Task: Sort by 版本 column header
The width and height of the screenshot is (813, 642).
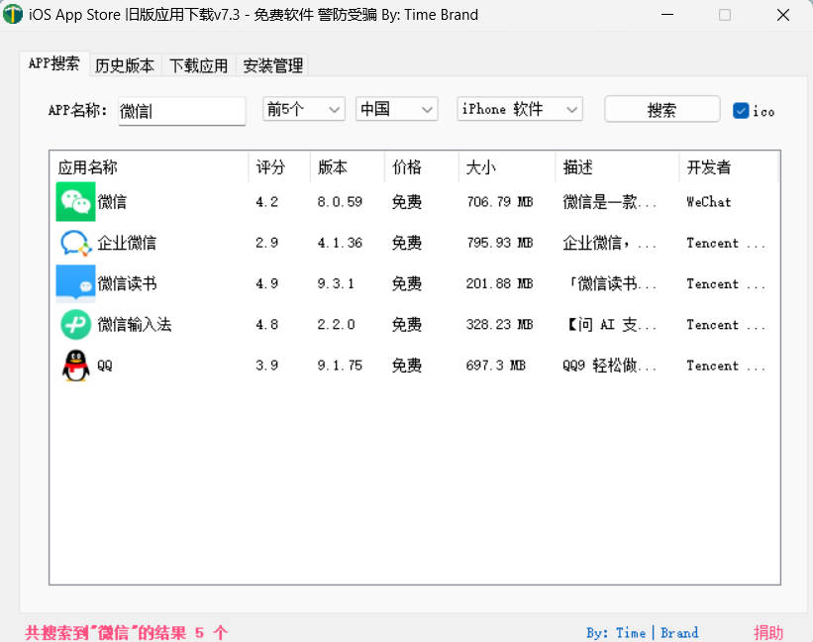Action: [348, 167]
